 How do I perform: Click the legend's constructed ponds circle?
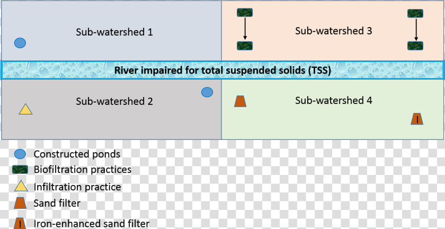point(20,154)
